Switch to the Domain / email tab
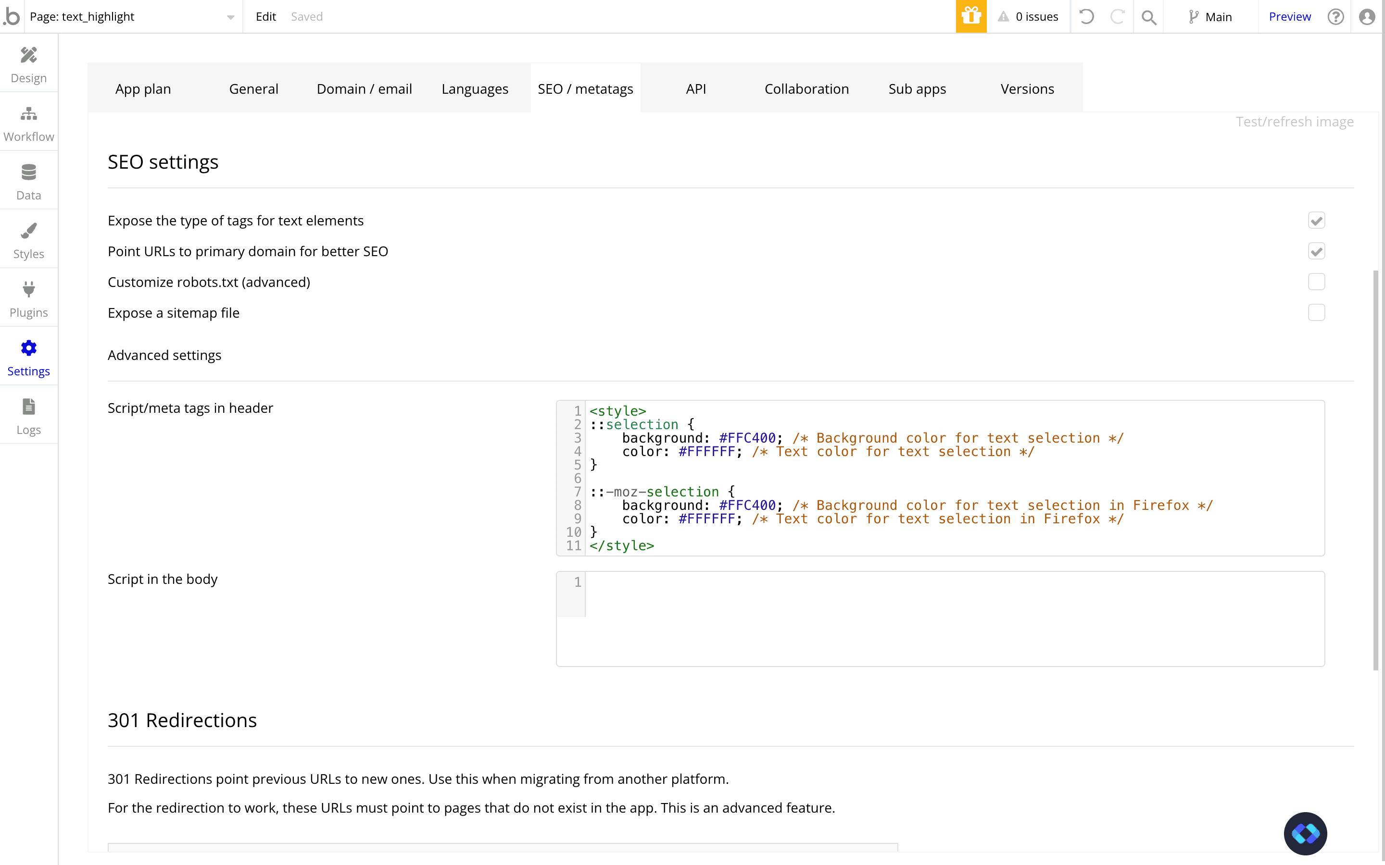The height and width of the screenshot is (865, 1385). (365, 89)
